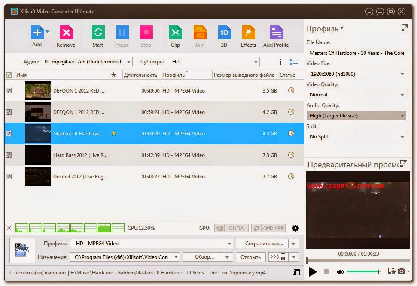Open the Split No Split dropdown
417x286 pixels.
[x=356, y=137]
